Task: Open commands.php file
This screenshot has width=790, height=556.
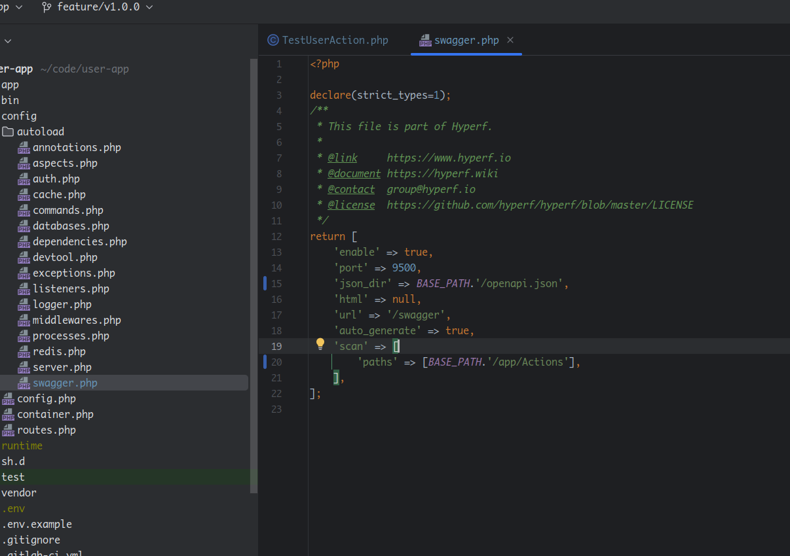Action: point(68,210)
